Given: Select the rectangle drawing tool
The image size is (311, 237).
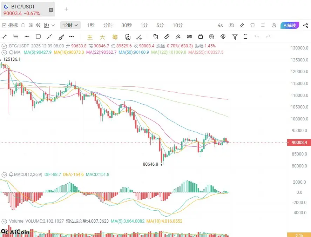Looking at the screenshot, I should [38, 37].
